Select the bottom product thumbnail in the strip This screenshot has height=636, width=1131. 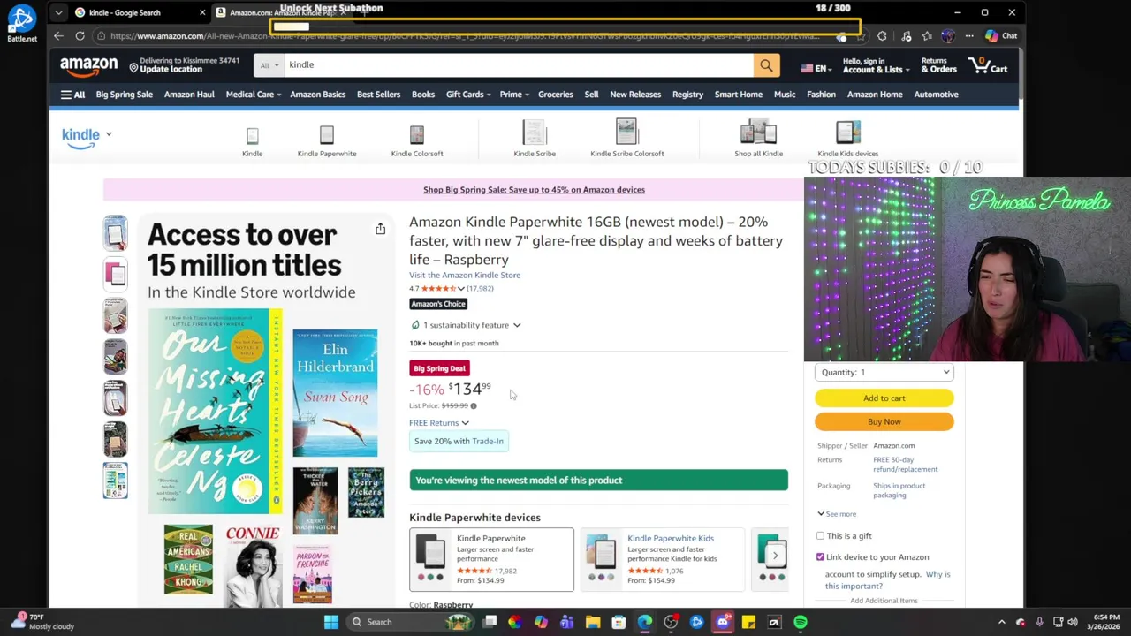(x=115, y=481)
